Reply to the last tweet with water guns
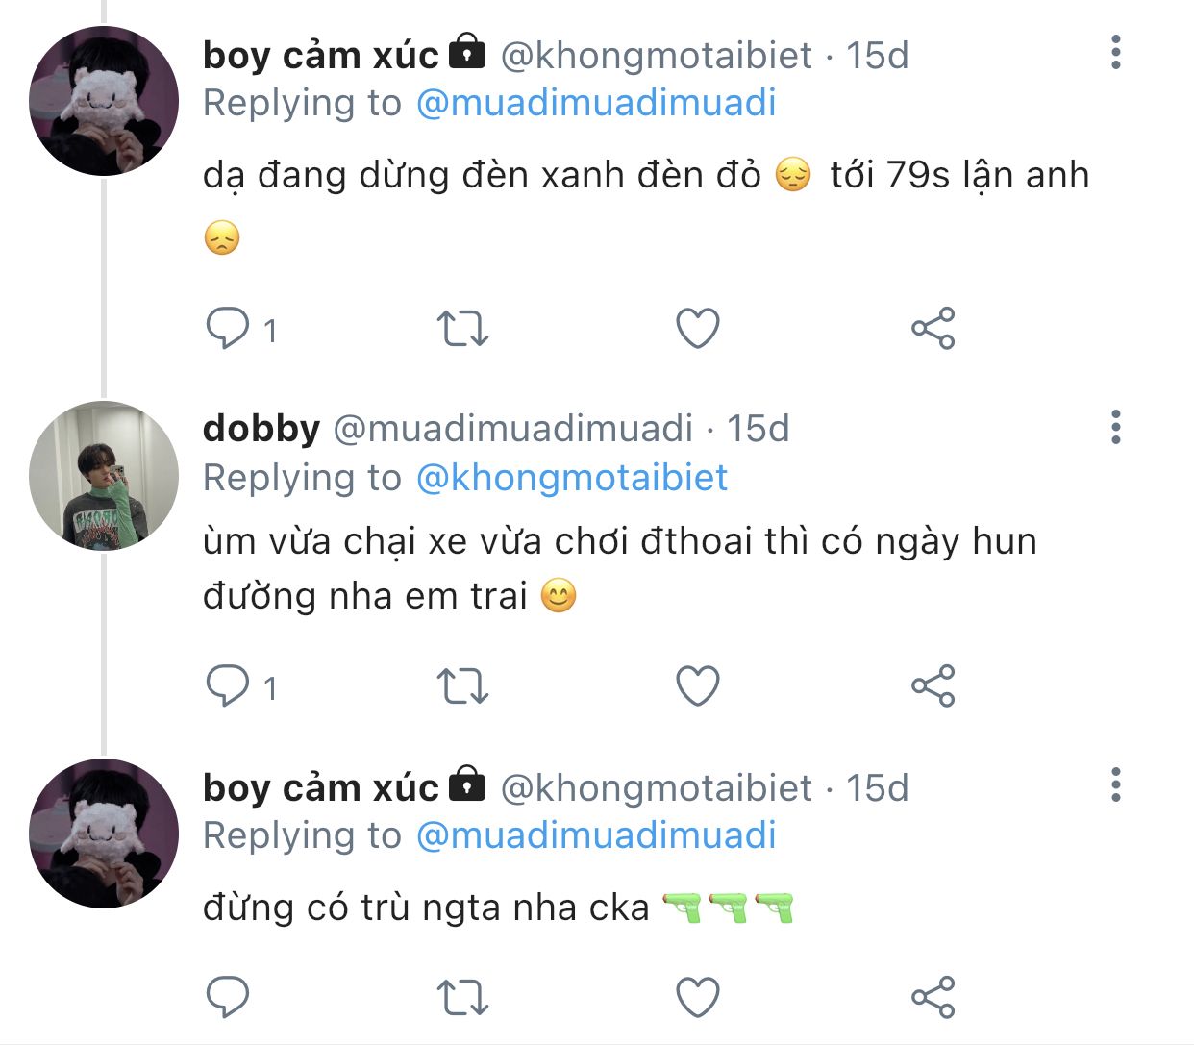The image size is (1194, 1045). [228, 997]
